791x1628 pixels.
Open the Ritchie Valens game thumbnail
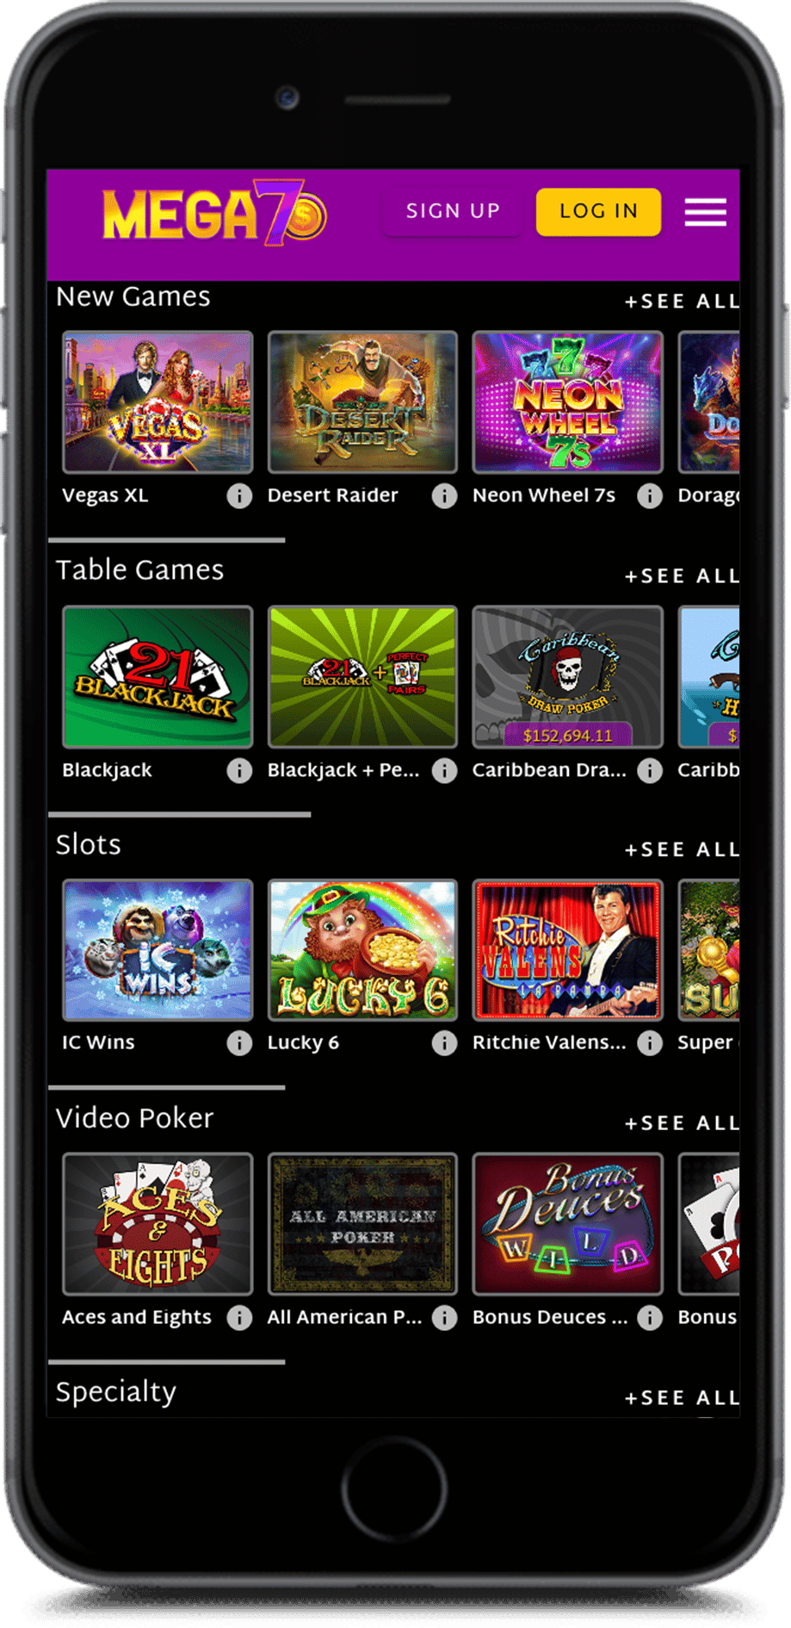click(567, 950)
